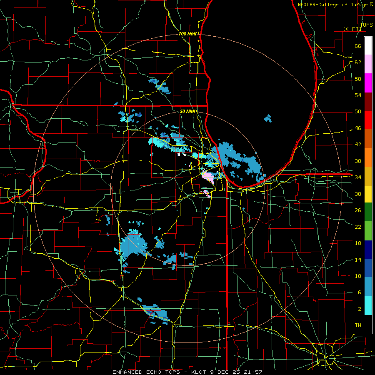Click the 21:57 time stamp

253,372
